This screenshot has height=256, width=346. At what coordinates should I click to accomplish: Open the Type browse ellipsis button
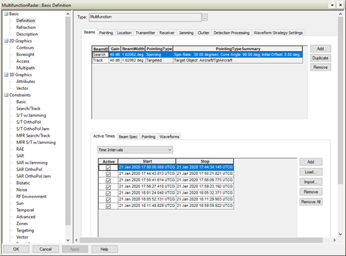pos(205,17)
